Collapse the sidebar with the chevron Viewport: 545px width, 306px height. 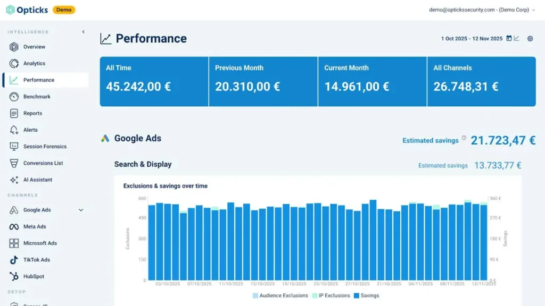[x=84, y=32]
